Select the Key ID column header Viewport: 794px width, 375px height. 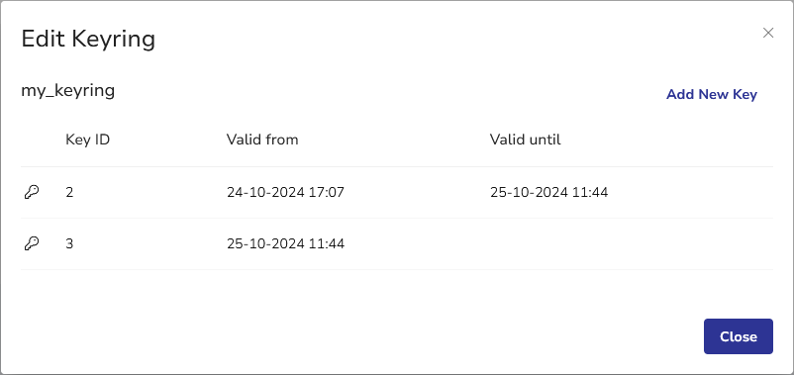(x=87, y=140)
